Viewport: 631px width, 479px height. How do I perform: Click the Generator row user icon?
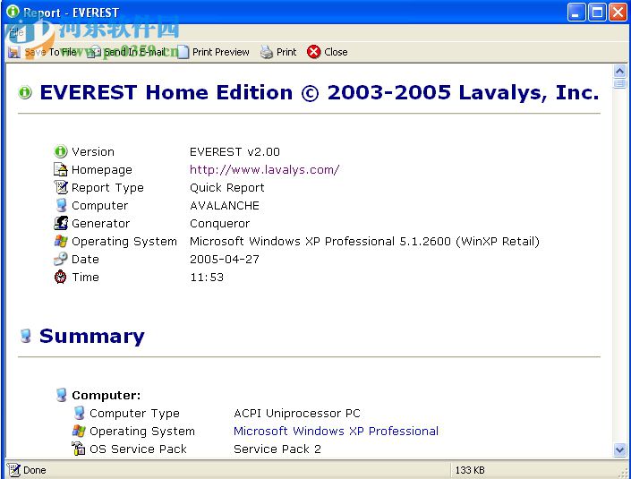pyautogui.click(x=61, y=223)
